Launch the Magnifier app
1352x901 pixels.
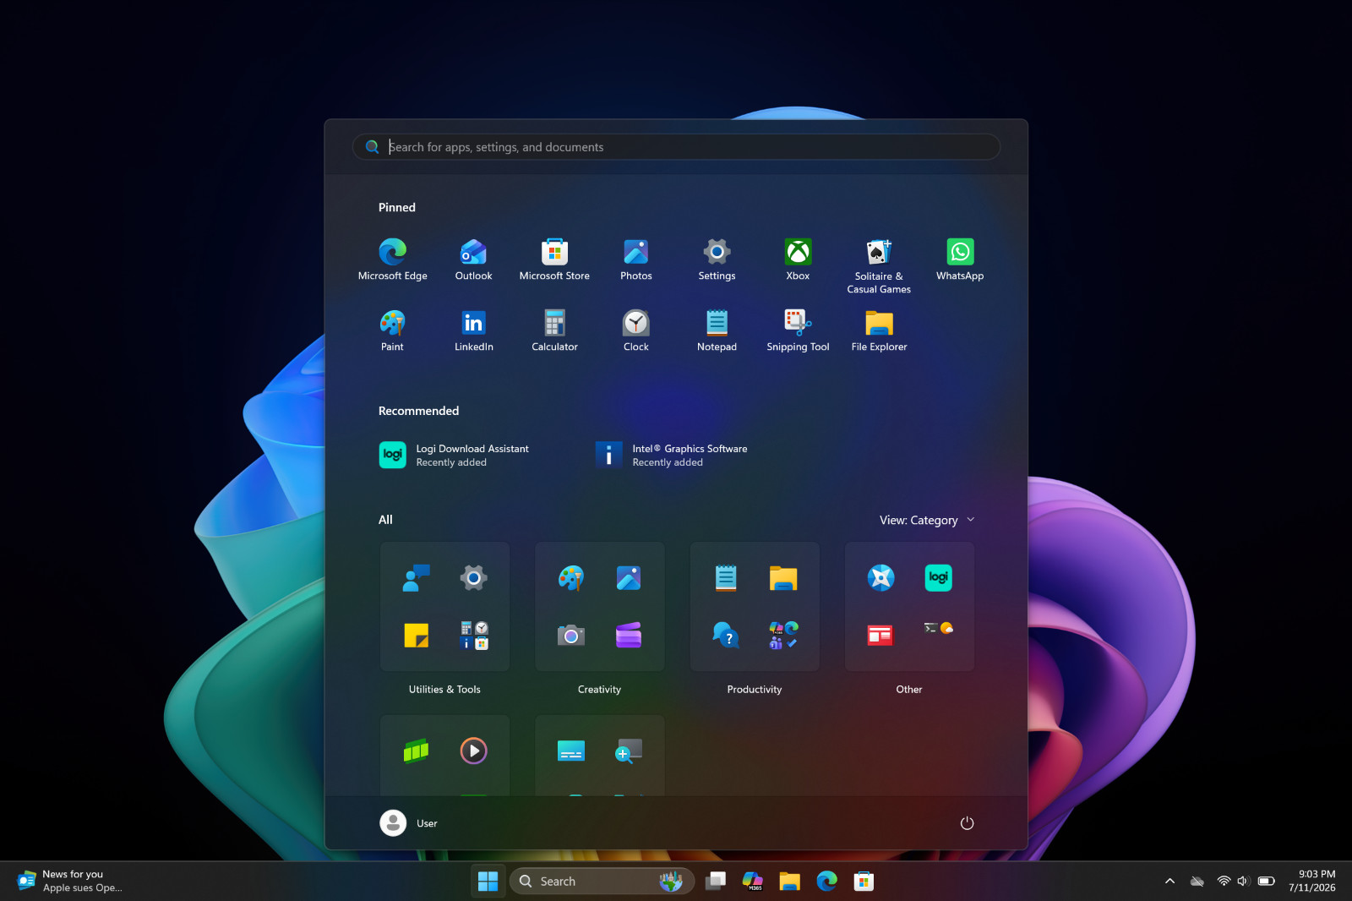tap(629, 751)
